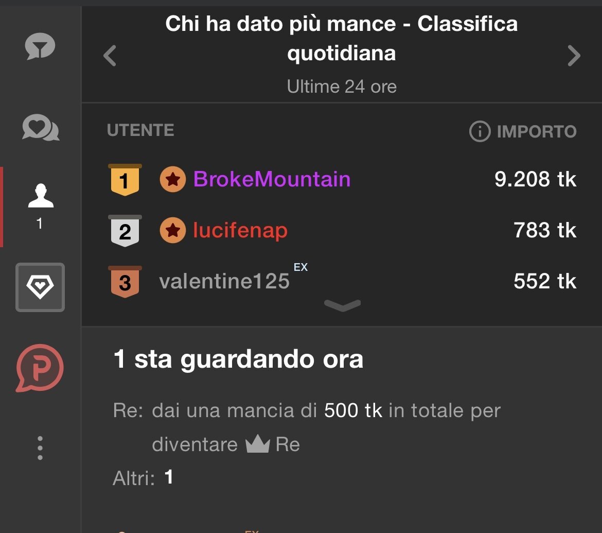
Task: Click the gold rank 1 badge
Action: 125,180
